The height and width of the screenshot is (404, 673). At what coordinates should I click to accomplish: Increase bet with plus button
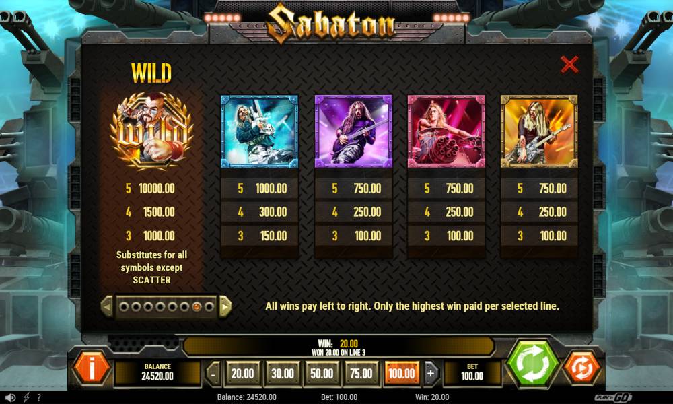(x=431, y=374)
